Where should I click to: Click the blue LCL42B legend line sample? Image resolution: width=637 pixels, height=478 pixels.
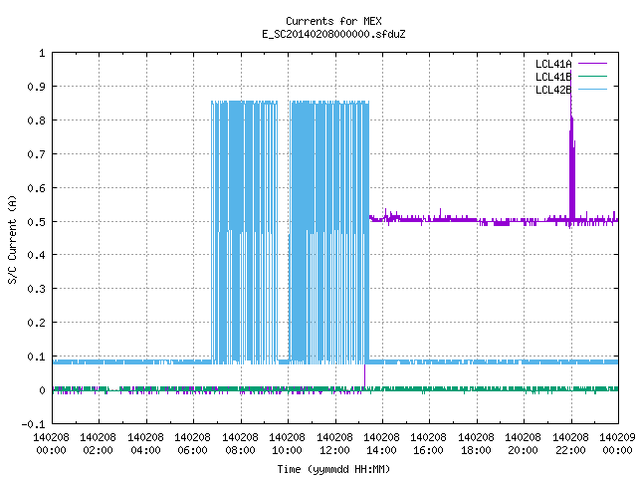click(x=593, y=90)
